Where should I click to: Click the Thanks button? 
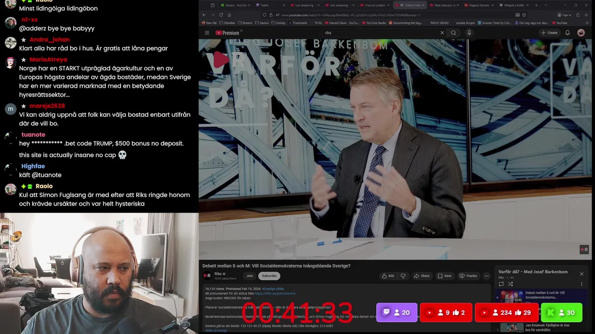coord(468,276)
